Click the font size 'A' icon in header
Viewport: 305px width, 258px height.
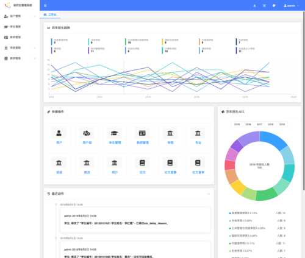[254, 5]
